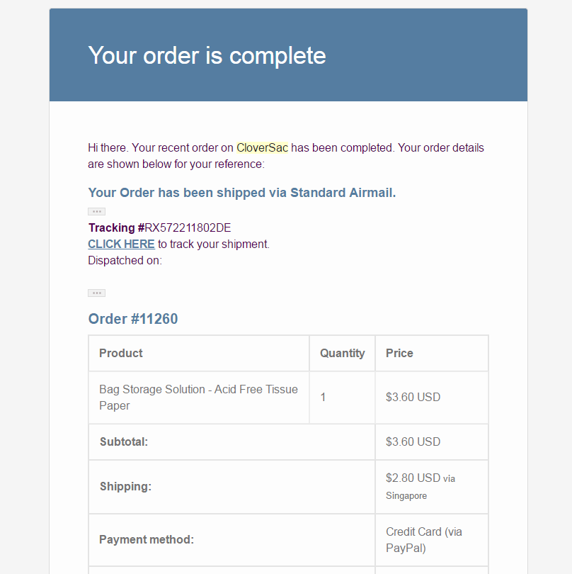Click the Order #11260 heading
The height and width of the screenshot is (574, 572).
tap(133, 319)
